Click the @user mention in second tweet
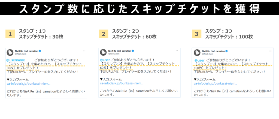The image size is (279, 119). 105,60
